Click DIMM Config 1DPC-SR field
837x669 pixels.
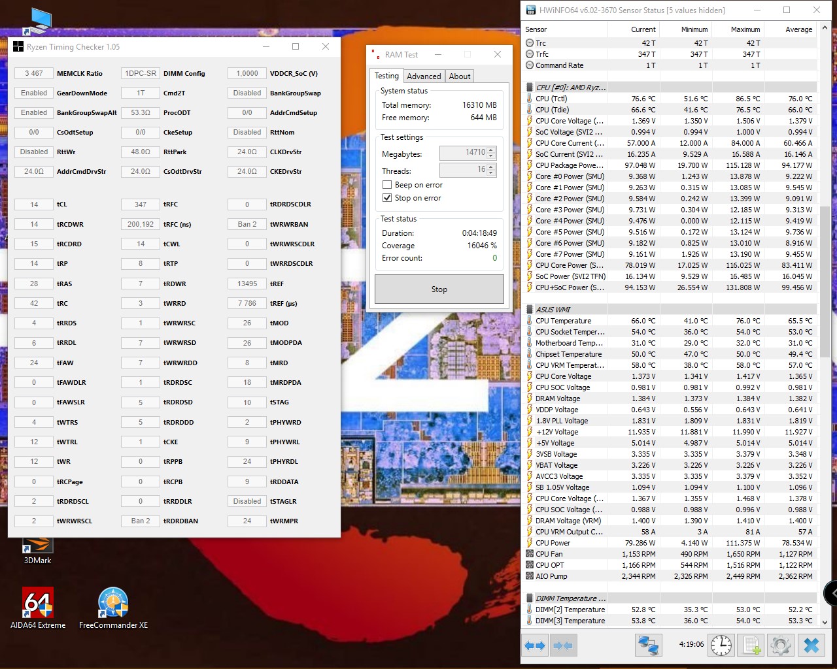(x=141, y=73)
